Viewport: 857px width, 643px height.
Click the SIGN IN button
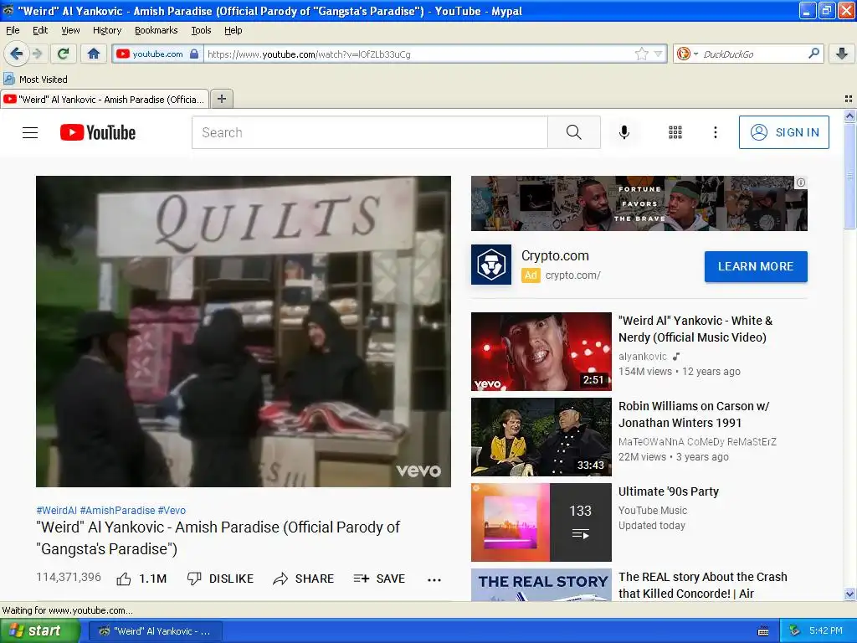click(783, 132)
